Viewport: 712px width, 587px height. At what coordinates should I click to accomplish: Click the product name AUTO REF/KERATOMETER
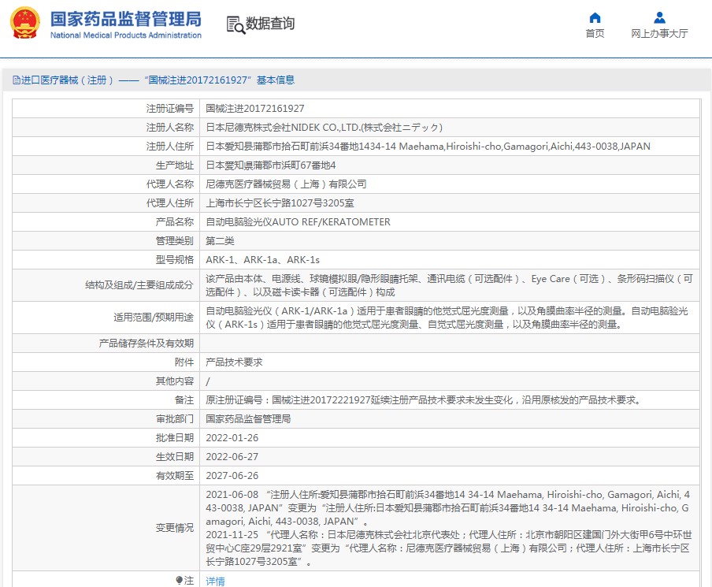pyautogui.click(x=298, y=222)
